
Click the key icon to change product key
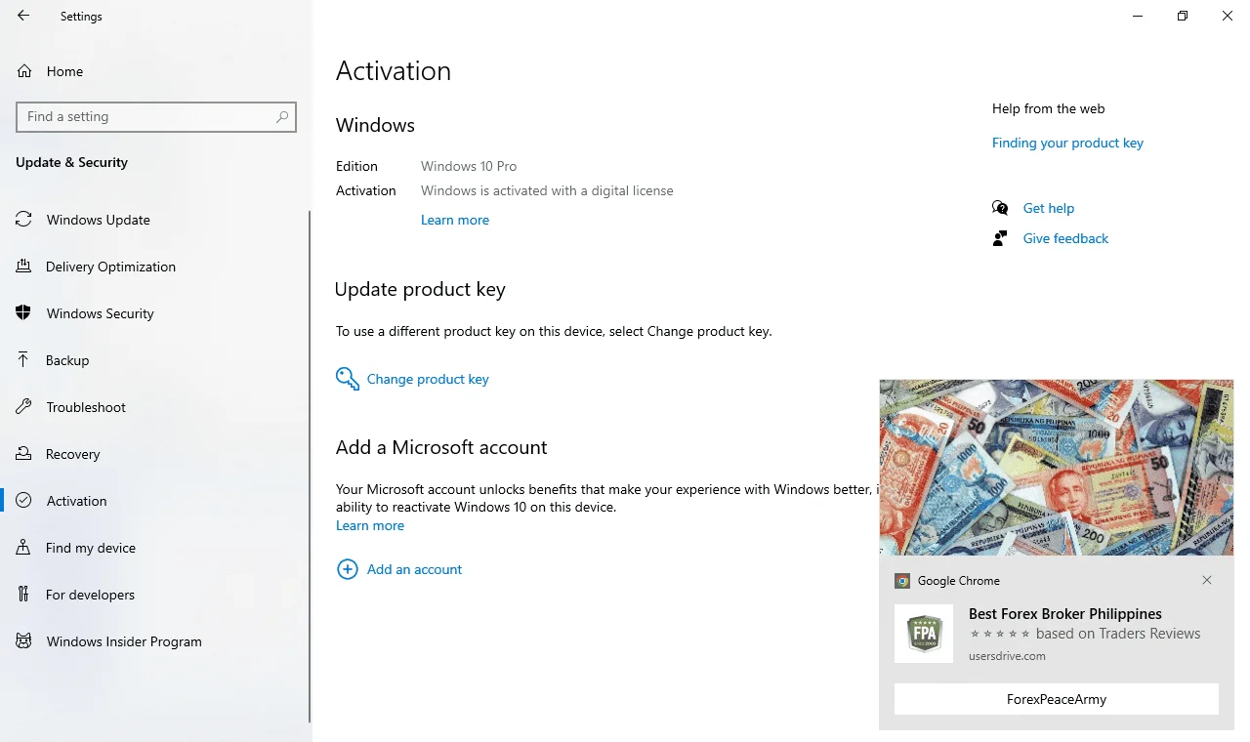point(348,379)
